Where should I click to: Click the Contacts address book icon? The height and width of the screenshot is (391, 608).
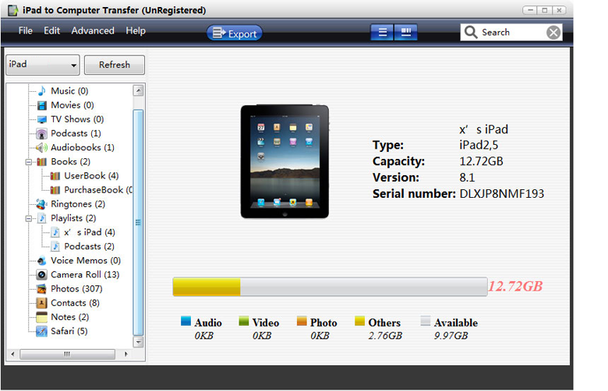click(x=42, y=303)
